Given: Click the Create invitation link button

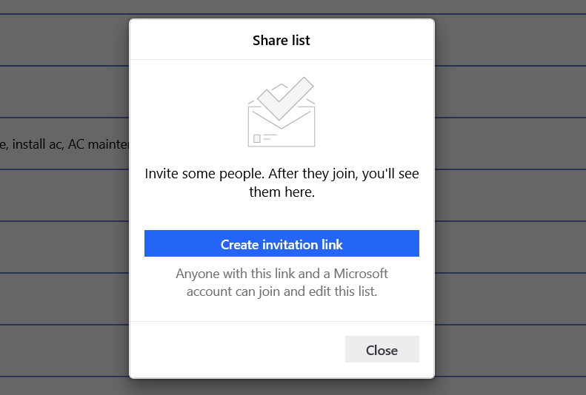Looking at the screenshot, I should [x=282, y=244].
